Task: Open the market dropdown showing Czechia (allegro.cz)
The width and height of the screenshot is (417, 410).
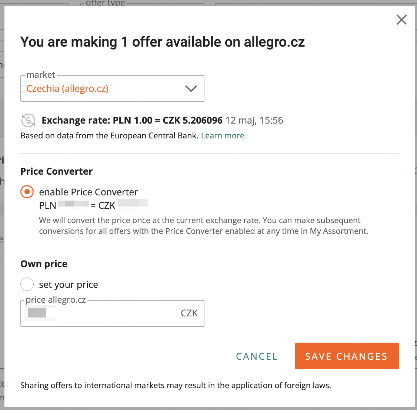Action: coord(112,88)
